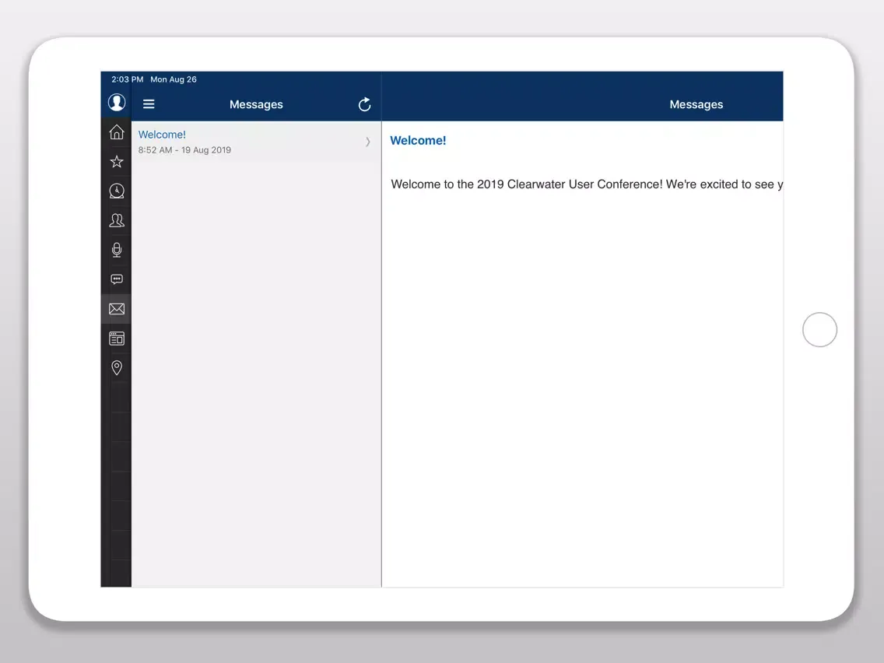
Task: Open Favorites star in the sidebar
Action: [117, 162]
